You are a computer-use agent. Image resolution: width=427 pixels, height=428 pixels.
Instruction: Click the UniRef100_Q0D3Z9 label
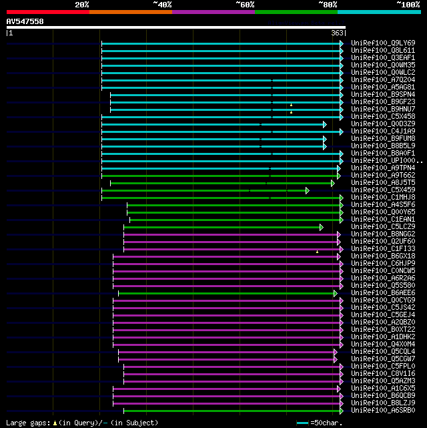click(x=383, y=124)
